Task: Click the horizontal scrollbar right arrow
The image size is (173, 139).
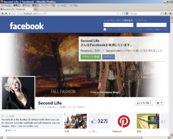Action: [169, 138]
